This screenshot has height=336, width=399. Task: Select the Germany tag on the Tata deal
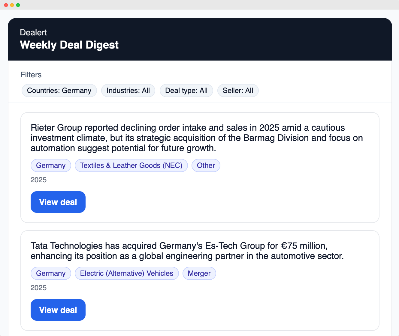coord(50,273)
